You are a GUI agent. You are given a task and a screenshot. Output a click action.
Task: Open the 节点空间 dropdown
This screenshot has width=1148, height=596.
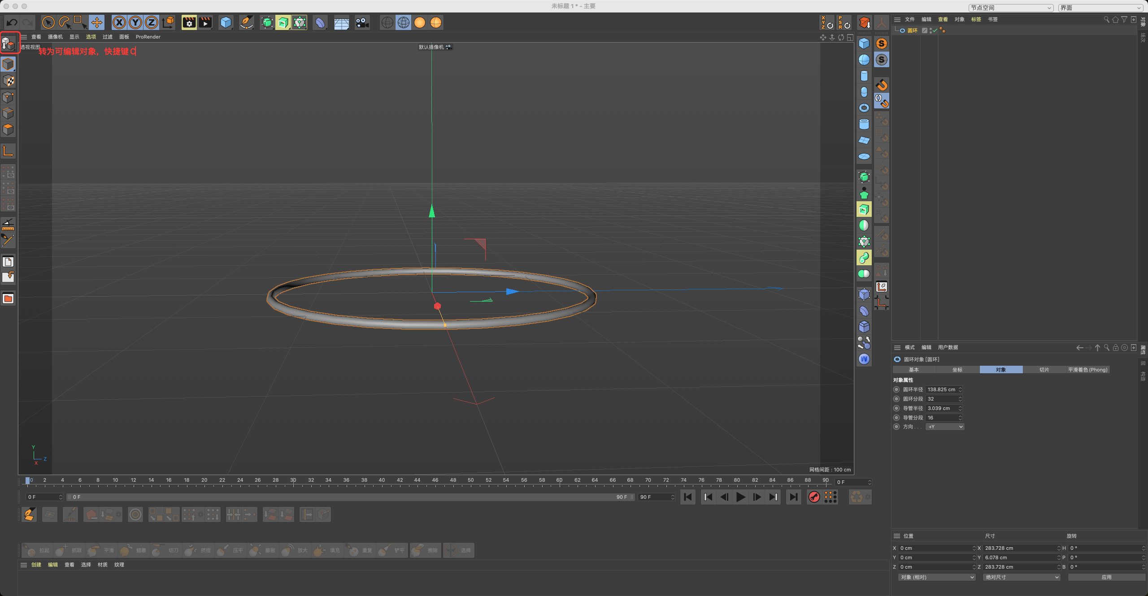(1011, 8)
